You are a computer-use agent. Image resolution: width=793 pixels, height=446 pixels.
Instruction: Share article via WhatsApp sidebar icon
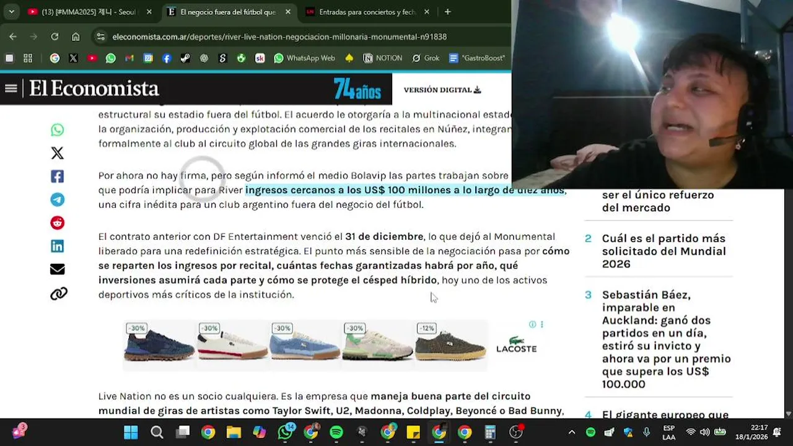(57, 130)
